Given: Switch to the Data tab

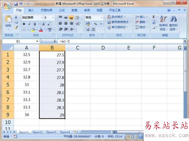Looking at the screenshot, I should point(74,10).
